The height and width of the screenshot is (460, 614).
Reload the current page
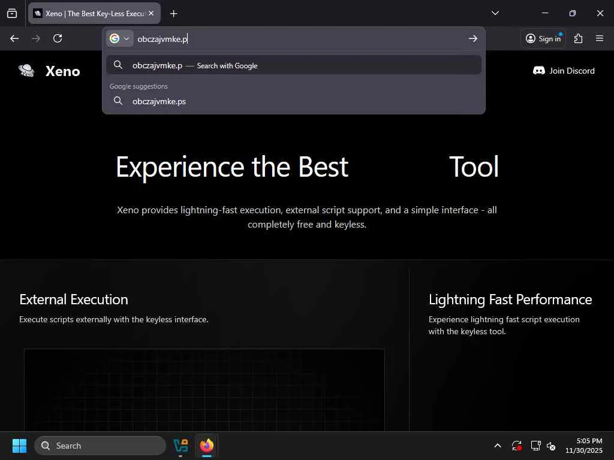pos(58,38)
